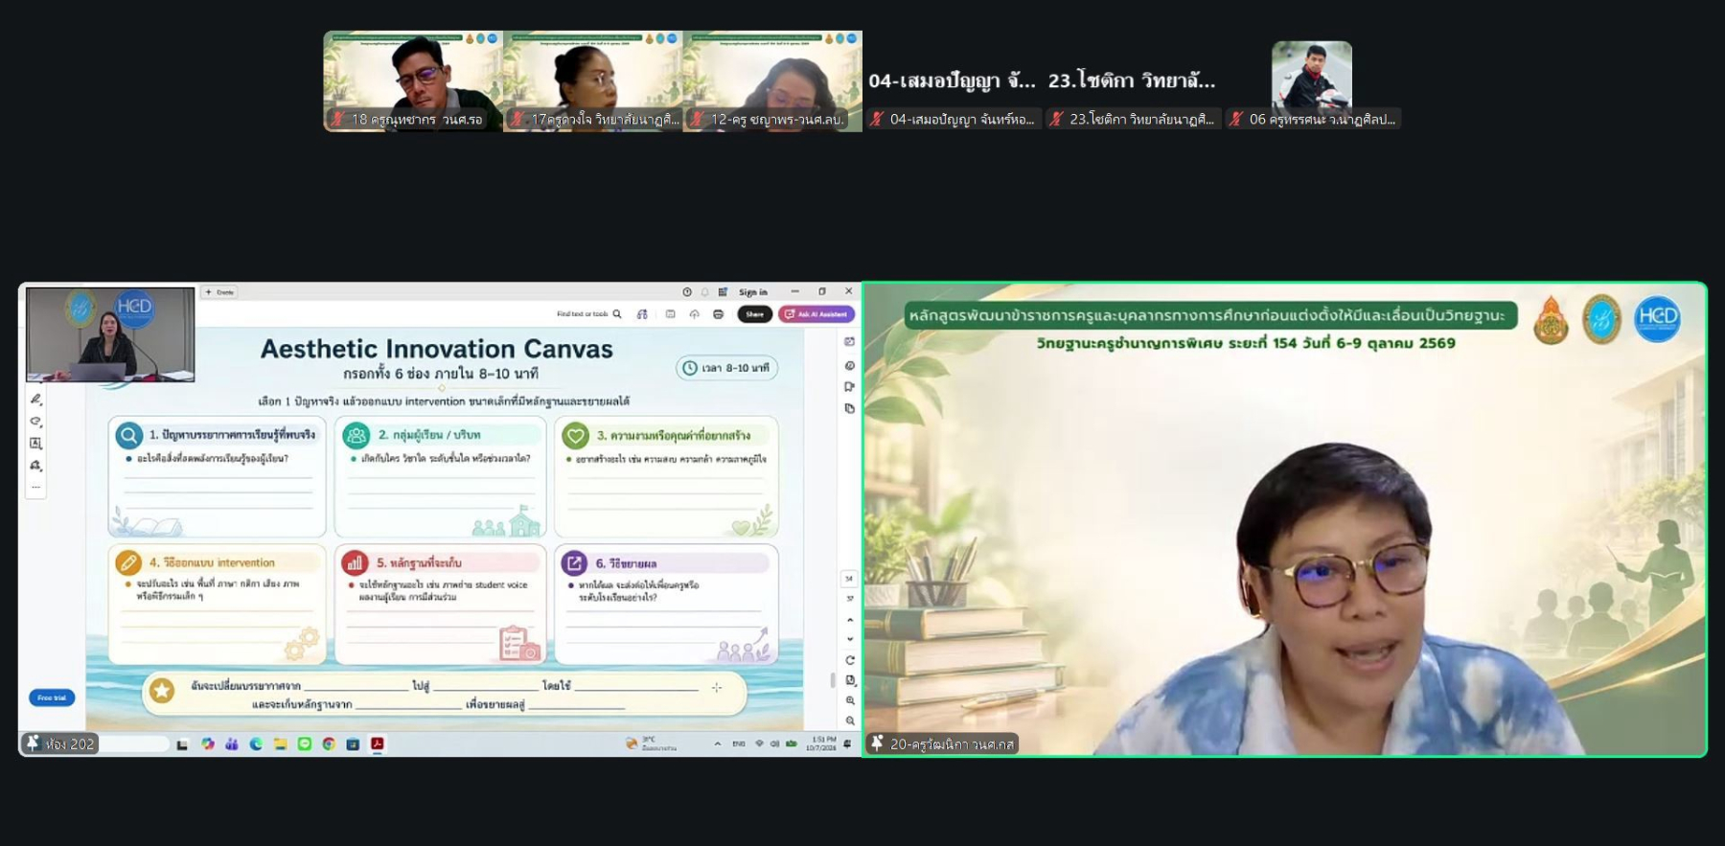Open the notifications bell in Acrobat
The image size is (1725, 846).
click(705, 292)
